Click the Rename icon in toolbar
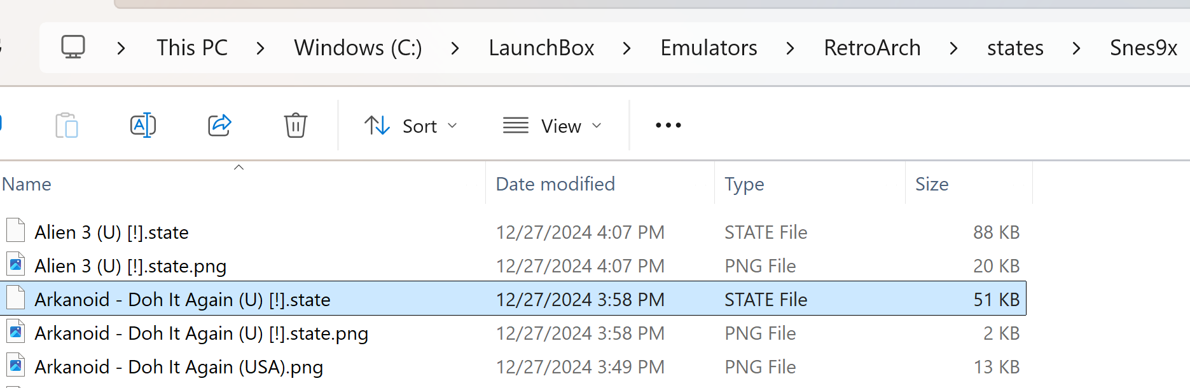Image resolution: width=1190 pixels, height=388 pixels. tap(143, 125)
